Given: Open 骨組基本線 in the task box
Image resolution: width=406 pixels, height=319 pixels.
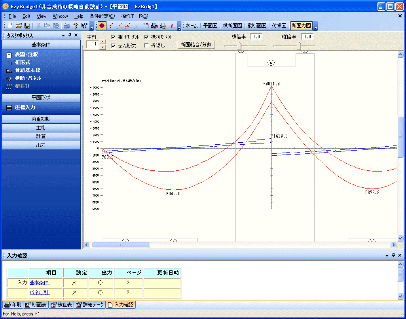Looking at the screenshot, I should 27,70.
